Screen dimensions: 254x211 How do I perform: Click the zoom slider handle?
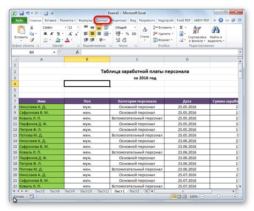point(219,197)
